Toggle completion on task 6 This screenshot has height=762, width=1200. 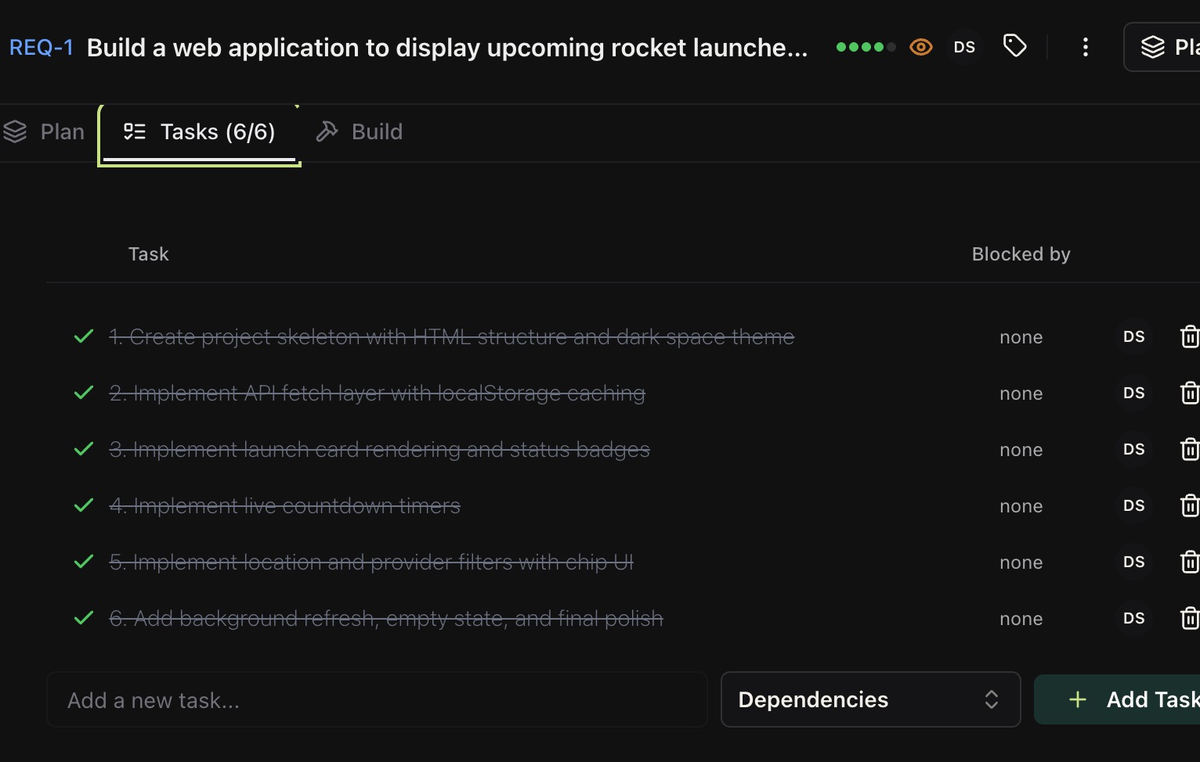pos(83,618)
